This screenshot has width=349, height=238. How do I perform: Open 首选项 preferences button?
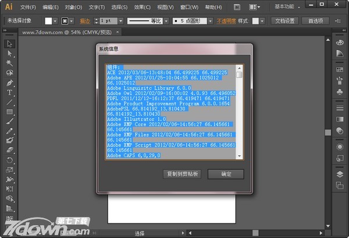(315, 21)
